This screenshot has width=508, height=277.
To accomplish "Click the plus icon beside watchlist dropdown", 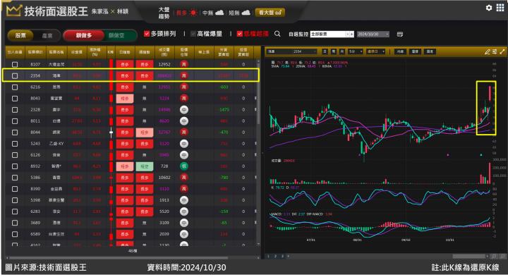I will point(352,34).
